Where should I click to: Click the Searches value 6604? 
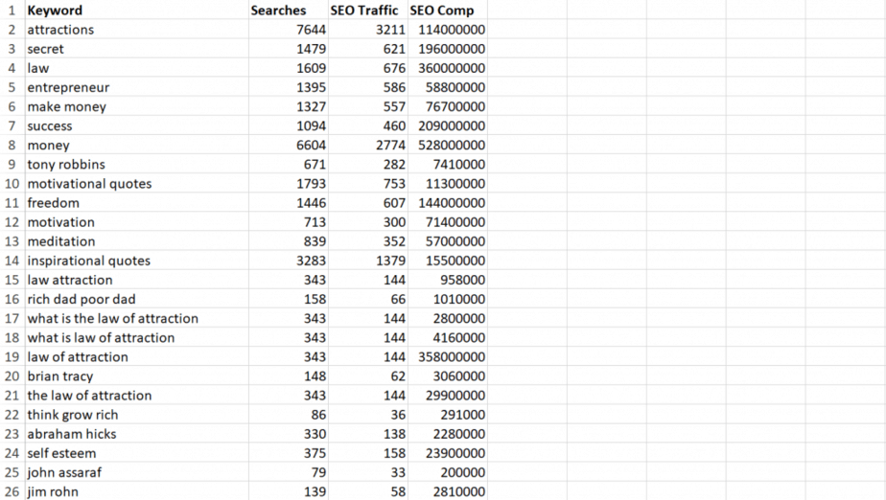tap(289, 145)
